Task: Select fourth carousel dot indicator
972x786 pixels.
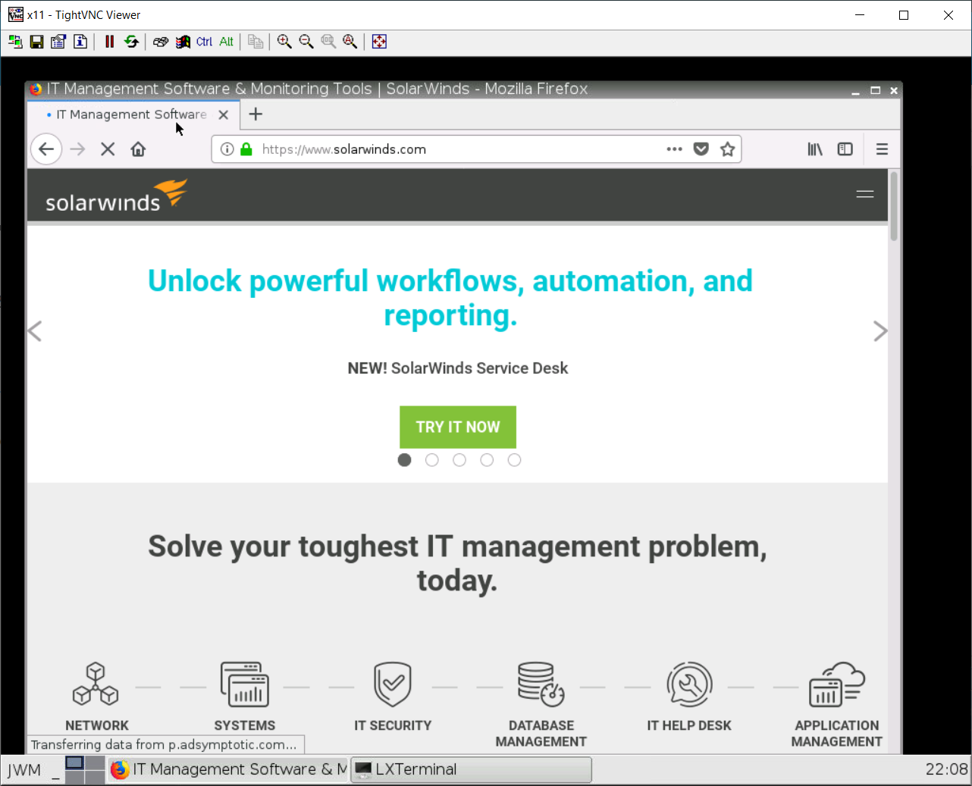Action: (487, 460)
